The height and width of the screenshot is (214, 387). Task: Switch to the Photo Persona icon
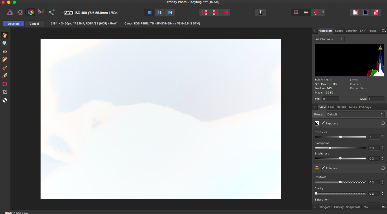10,12
